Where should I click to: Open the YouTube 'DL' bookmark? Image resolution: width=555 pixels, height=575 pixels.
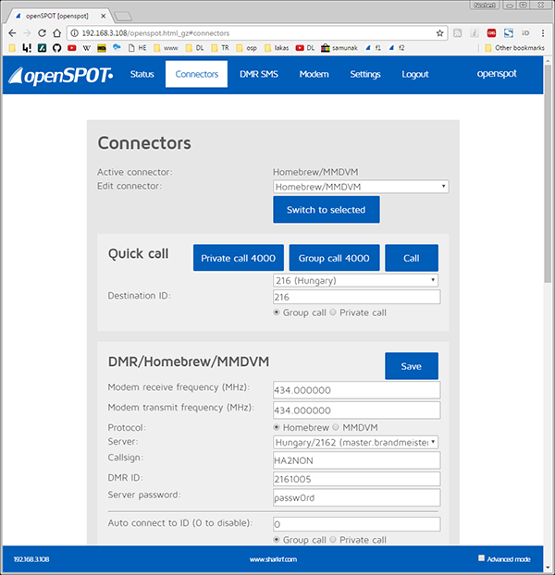click(x=305, y=48)
